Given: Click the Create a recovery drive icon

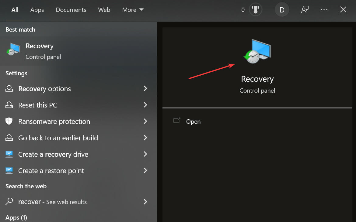Looking at the screenshot, I should (x=9, y=154).
